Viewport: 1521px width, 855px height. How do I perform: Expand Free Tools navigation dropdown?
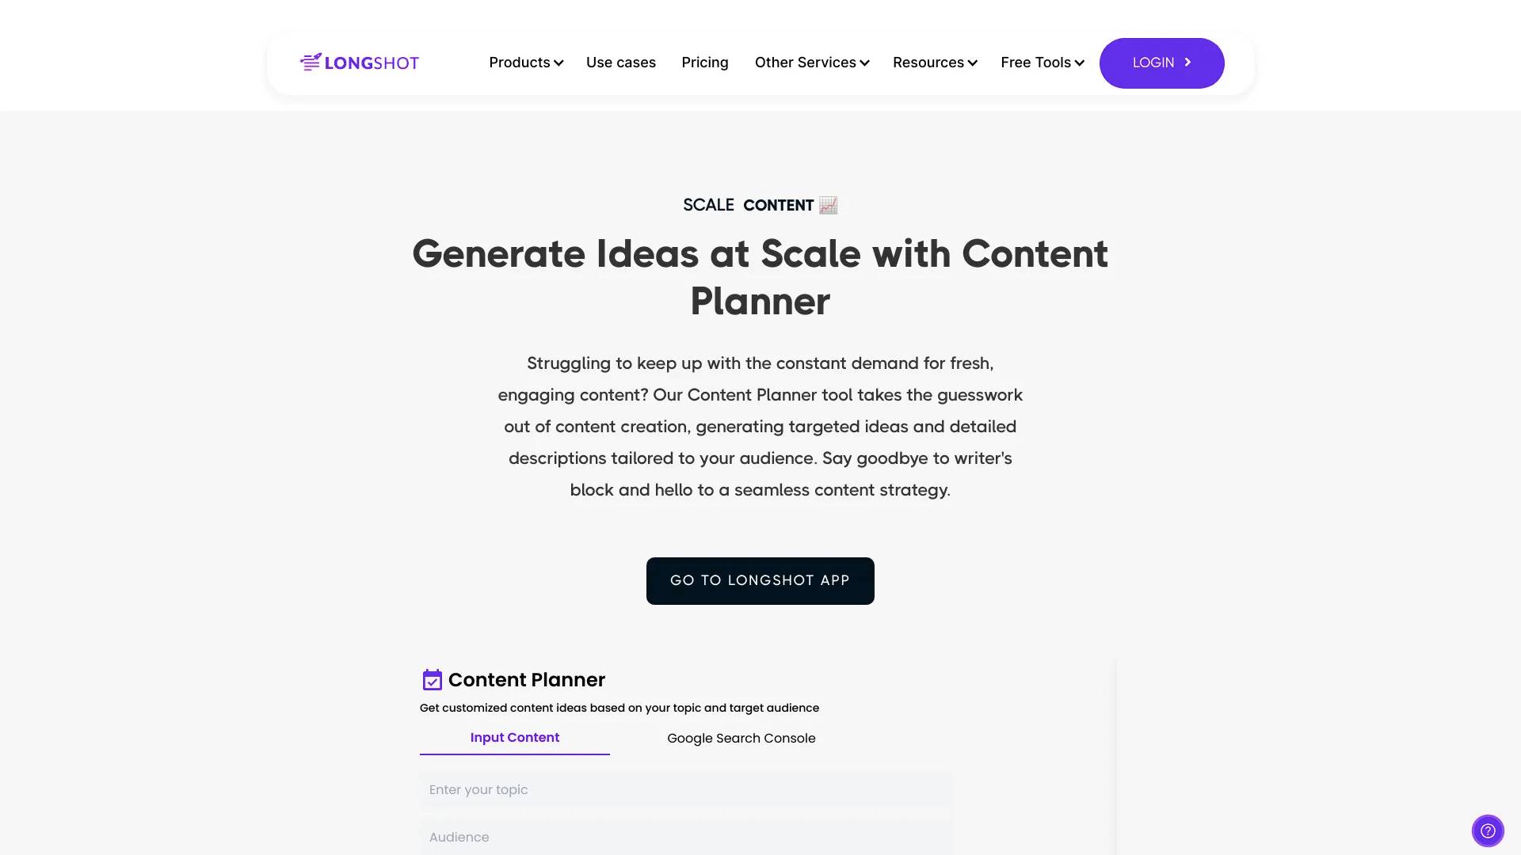pyautogui.click(x=1042, y=63)
